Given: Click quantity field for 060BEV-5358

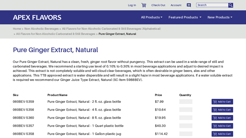Looking at the screenshot, I should point(186,134).
